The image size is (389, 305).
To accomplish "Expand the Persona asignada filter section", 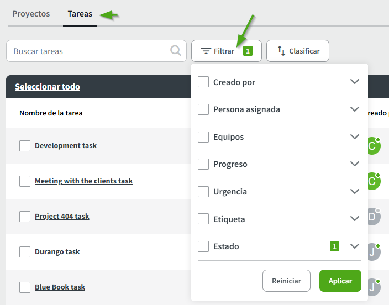I will [x=355, y=109].
